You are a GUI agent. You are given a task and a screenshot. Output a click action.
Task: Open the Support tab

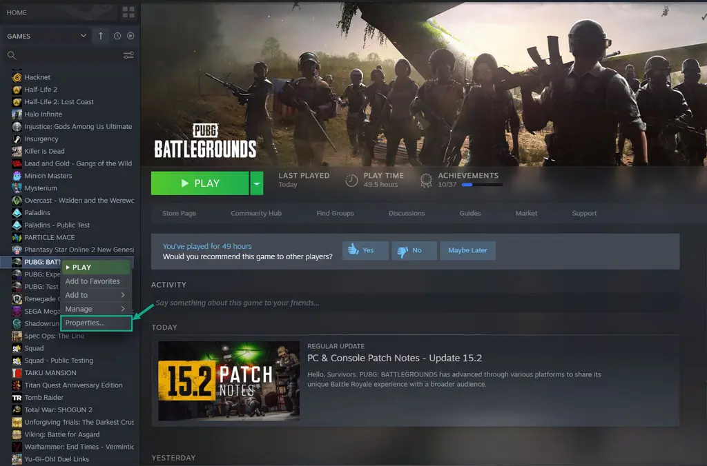(584, 213)
